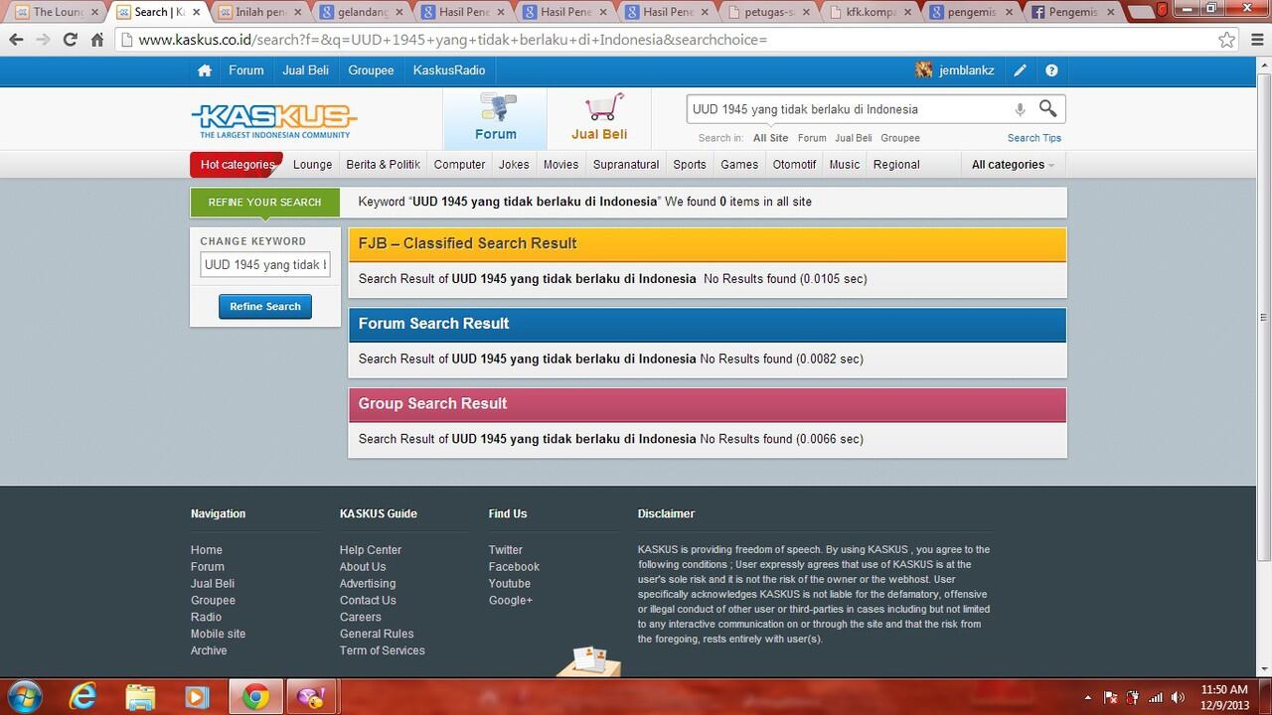Click network signal tray icon
This screenshot has width=1272, height=715.
click(x=1155, y=697)
